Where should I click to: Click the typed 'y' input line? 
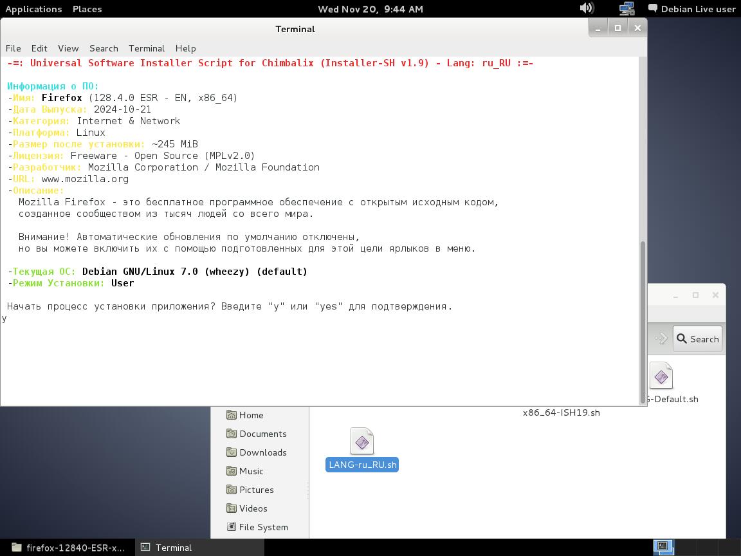point(5,318)
